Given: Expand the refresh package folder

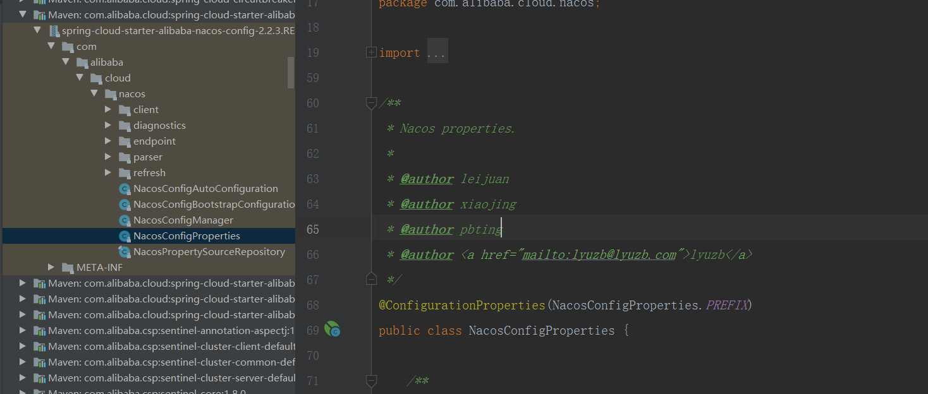Looking at the screenshot, I should (109, 173).
